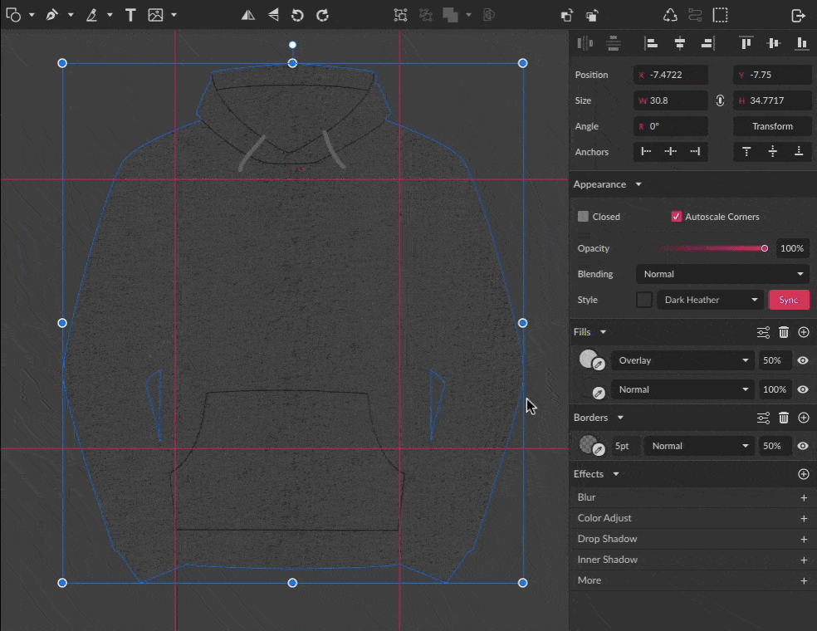Open the Dark Heather style dropdown
Screen dimensions: 817x631
click(x=710, y=300)
